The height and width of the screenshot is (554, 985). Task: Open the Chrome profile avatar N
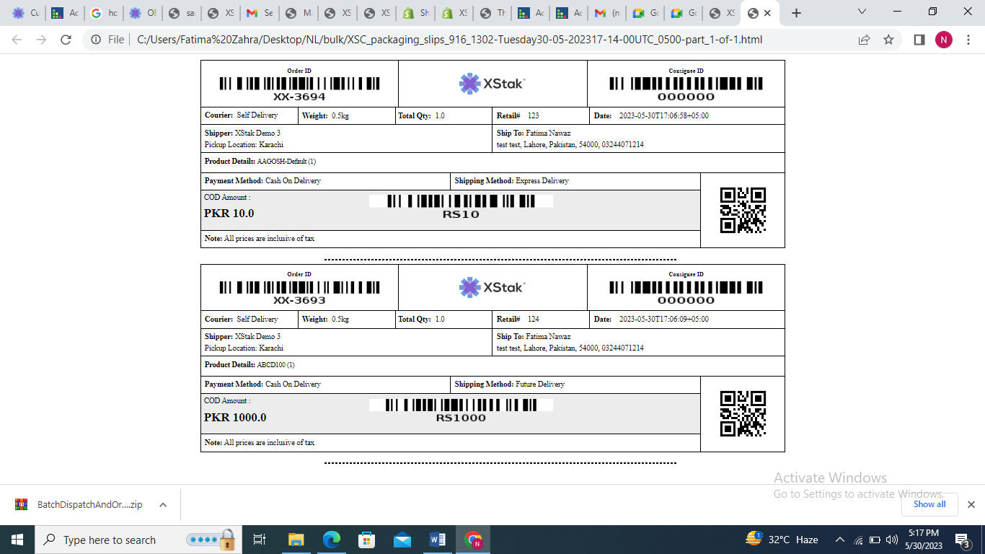click(x=943, y=40)
